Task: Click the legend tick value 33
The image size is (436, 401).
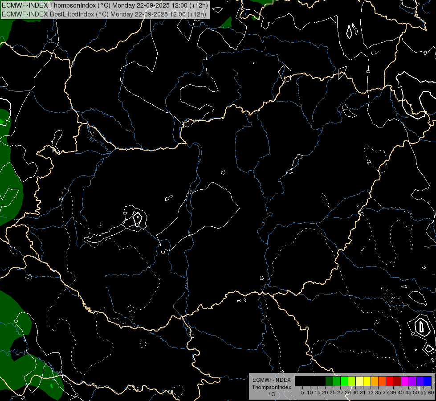Action: click(x=371, y=393)
